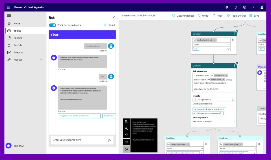
Task: Collapse the Manage section in sidebar
Action: tap(42, 60)
